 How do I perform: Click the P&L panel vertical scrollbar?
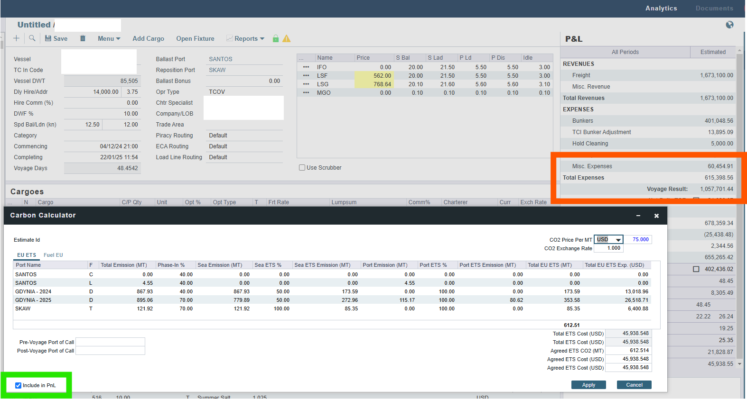point(739,190)
